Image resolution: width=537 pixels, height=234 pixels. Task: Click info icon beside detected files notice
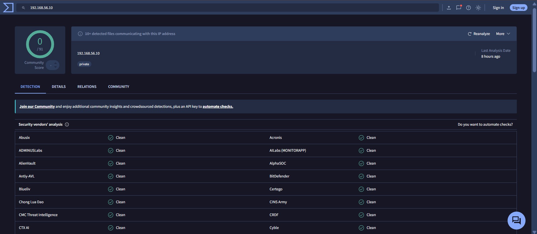pyautogui.click(x=80, y=34)
